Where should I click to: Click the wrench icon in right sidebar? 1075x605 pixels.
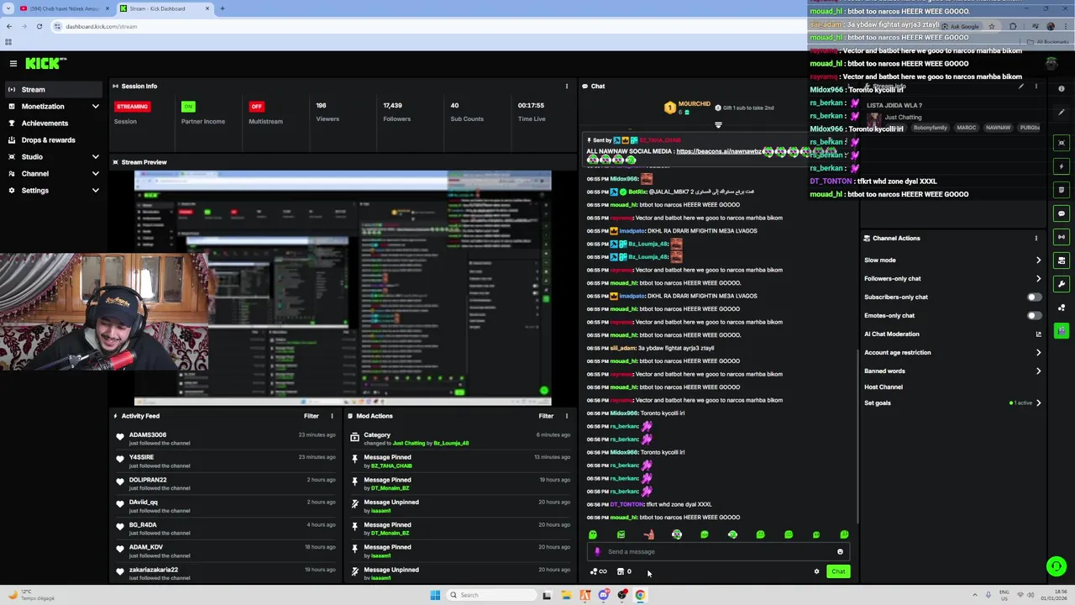pyautogui.click(x=1062, y=284)
